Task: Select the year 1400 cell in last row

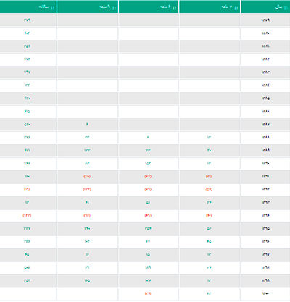Action: 265,293
